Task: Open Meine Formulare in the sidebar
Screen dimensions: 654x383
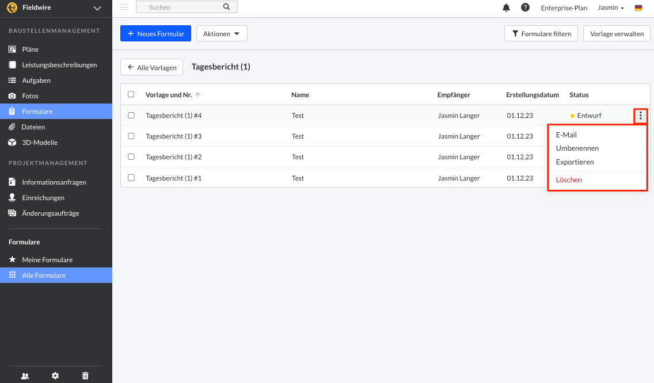Action: 47,260
